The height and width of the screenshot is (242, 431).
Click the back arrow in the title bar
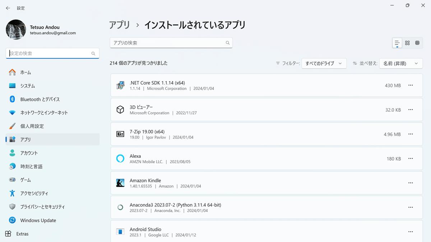(8, 8)
